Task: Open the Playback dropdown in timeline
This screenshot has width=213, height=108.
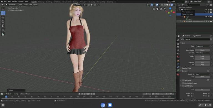Action: (9, 94)
